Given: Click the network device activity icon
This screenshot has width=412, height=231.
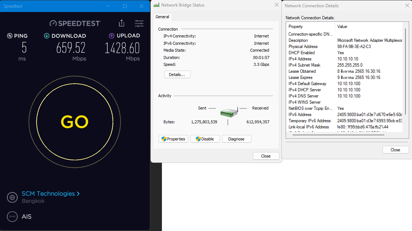Looking at the screenshot, I should (x=229, y=112).
